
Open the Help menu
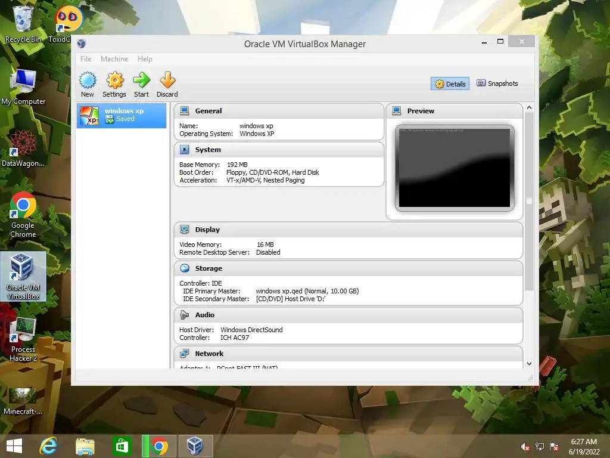[x=145, y=59]
